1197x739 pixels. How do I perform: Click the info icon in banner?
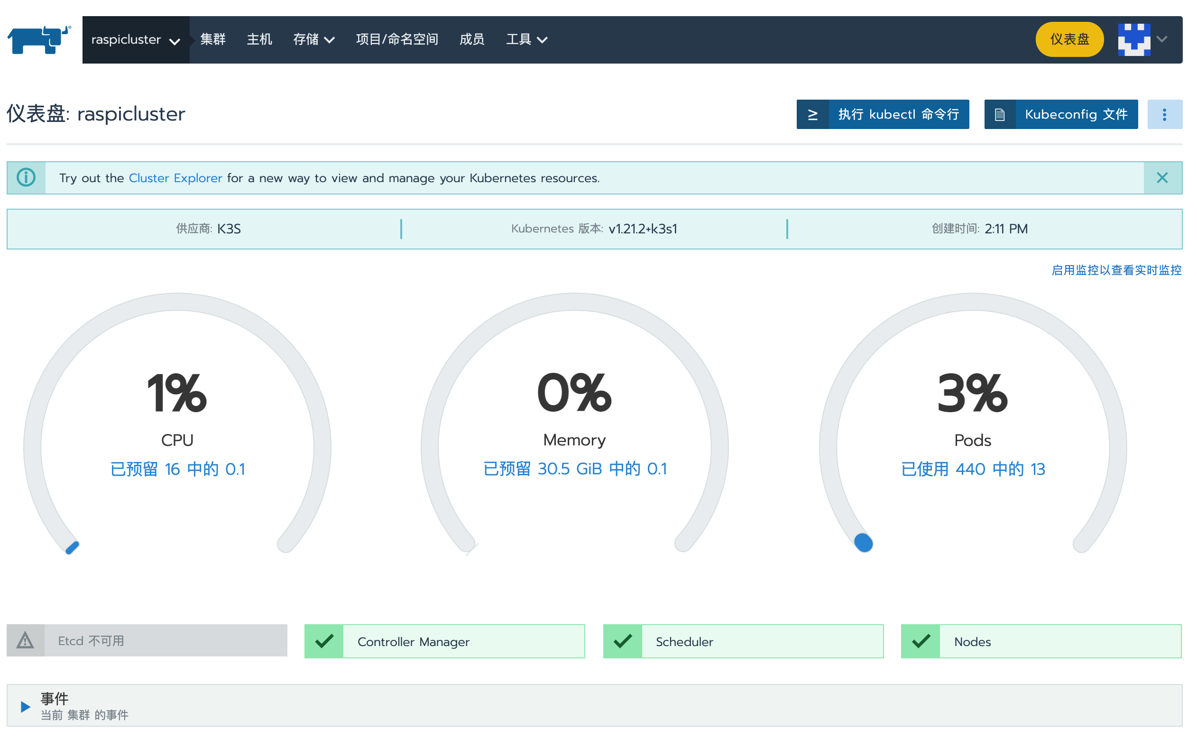tap(27, 177)
